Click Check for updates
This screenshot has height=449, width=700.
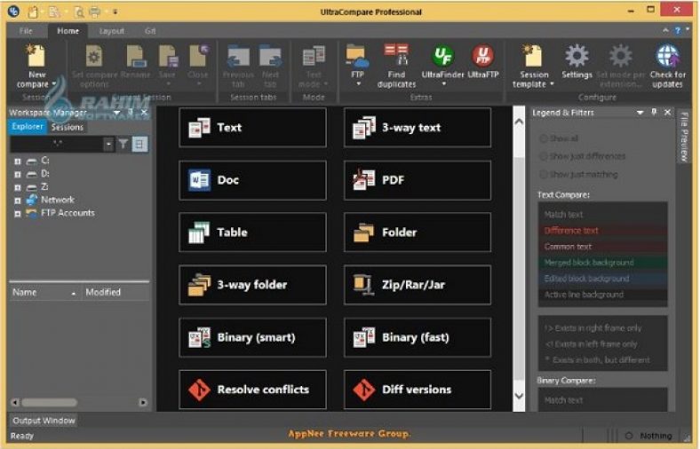(667, 66)
